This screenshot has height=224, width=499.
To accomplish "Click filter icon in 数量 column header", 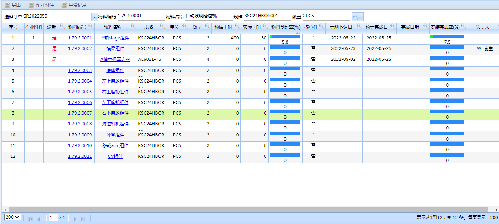I will click(x=207, y=26).
